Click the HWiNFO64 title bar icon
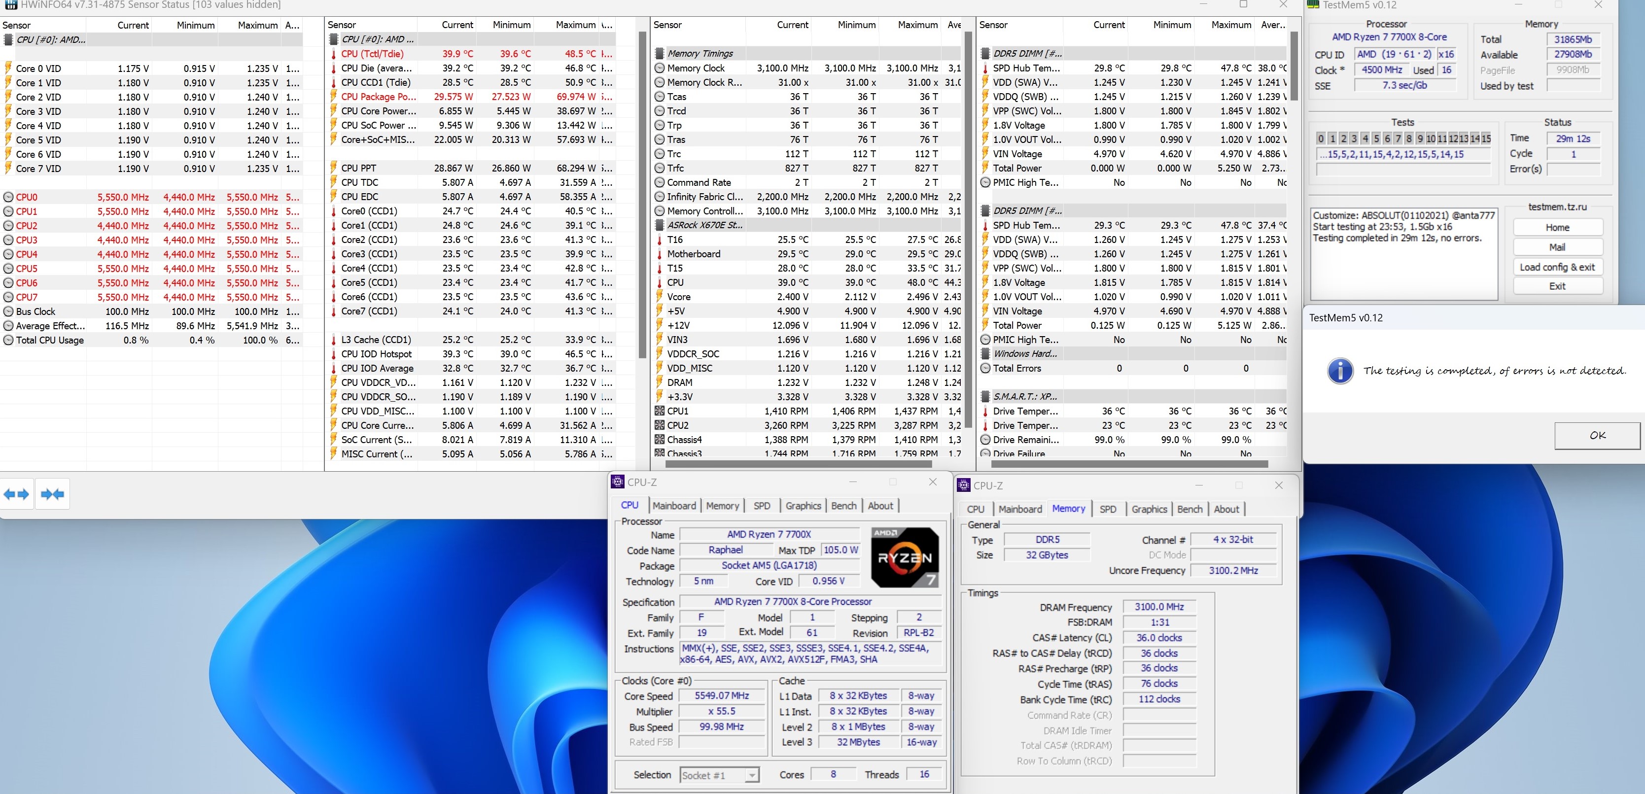 point(10,4)
